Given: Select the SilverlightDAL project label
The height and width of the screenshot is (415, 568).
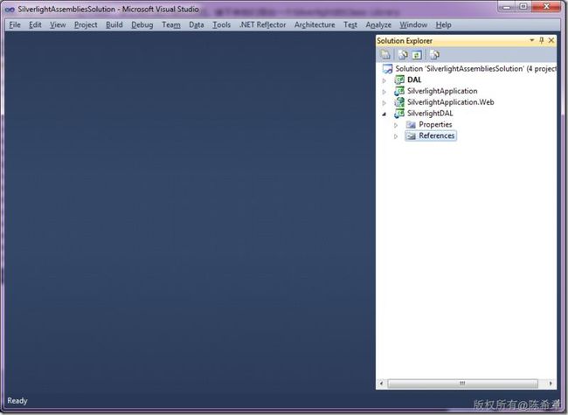Looking at the screenshot, I should pos(430,114).
